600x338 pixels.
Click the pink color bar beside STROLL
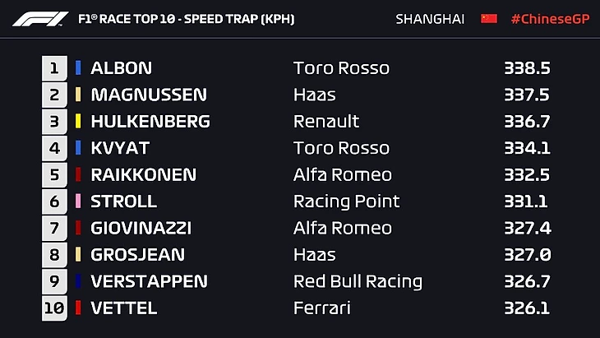(78, 201)
